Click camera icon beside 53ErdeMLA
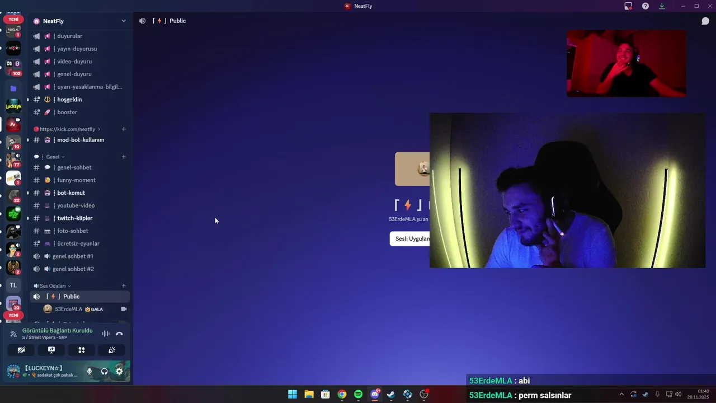This screenshot has width=716, height=403. pos(124,309)
